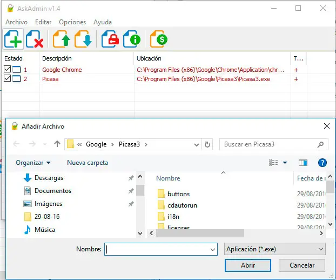
Task: Refresh the Picasa3 folder listing
Action: [x=207, y=144]
